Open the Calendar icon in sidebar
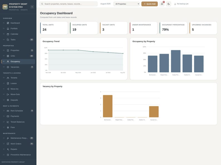 pyautogui.click(x=8, y=34)
